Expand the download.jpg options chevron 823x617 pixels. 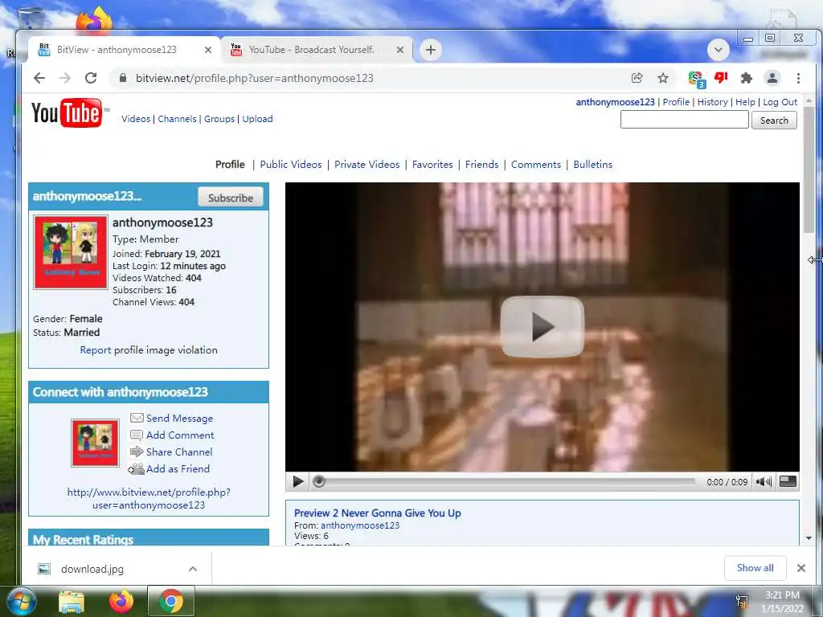[x=193, y=569]
